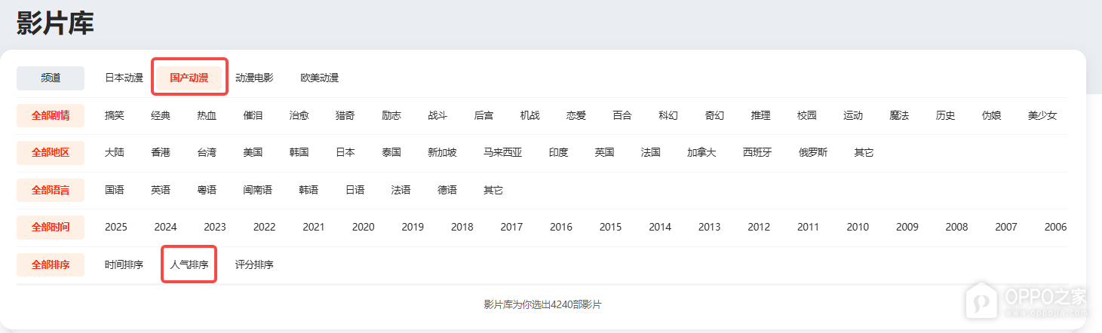
Task: Filter by year 2020
Action: pyautogui.click(x=364, y=227)
